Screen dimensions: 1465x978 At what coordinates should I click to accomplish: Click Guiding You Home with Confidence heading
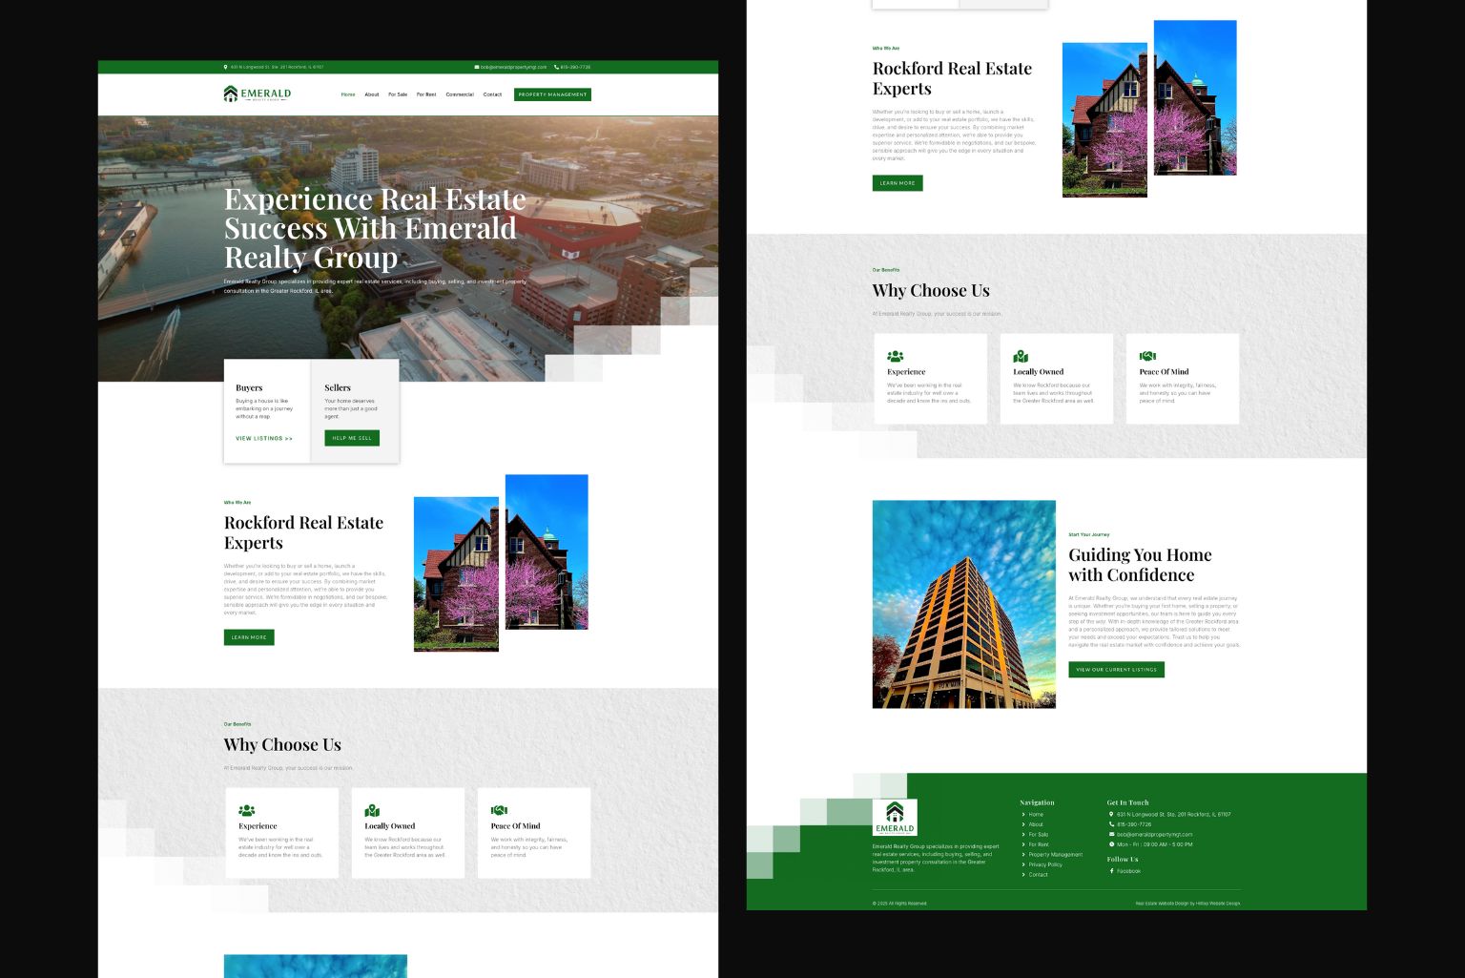click(1140, 565)
